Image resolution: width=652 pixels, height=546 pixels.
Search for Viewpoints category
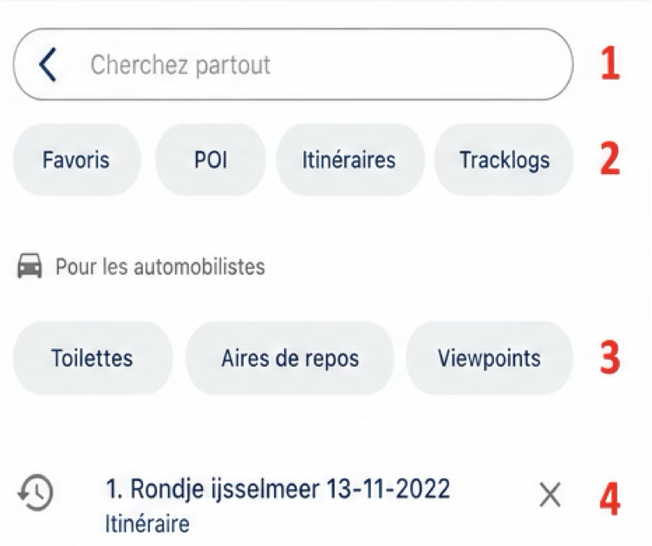[x=489, y=358]
